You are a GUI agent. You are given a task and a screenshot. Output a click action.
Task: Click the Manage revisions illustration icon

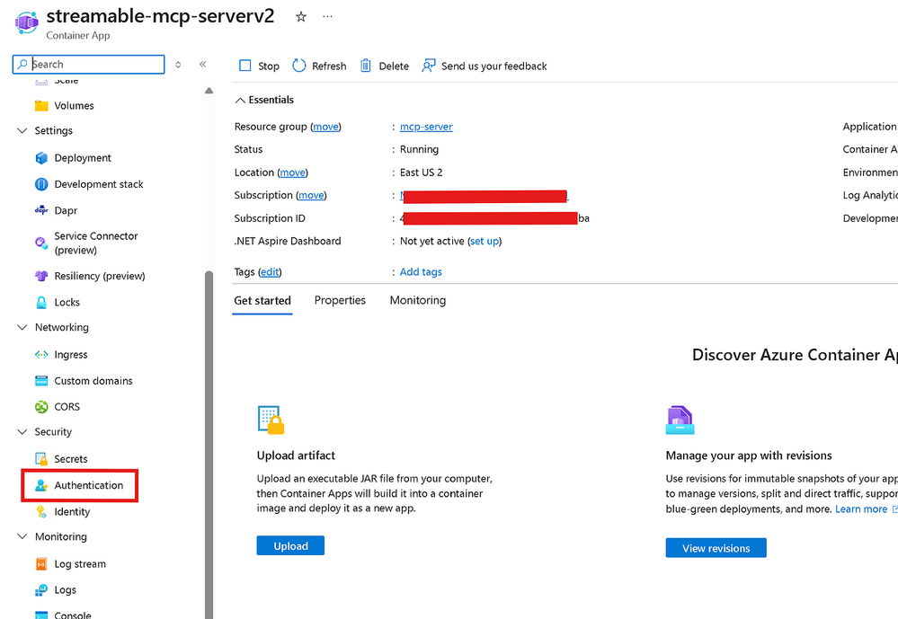click(680, 420)
